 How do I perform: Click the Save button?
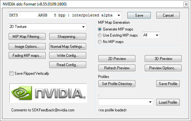coord(139,15)
